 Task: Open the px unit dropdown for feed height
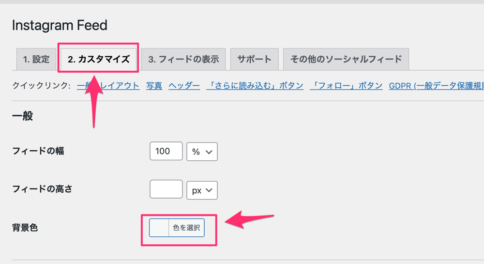pyautogui.click(x=202, y=190)
